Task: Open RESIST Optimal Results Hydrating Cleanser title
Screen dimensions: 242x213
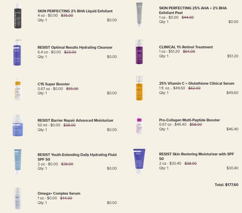Action: point(75,47)
